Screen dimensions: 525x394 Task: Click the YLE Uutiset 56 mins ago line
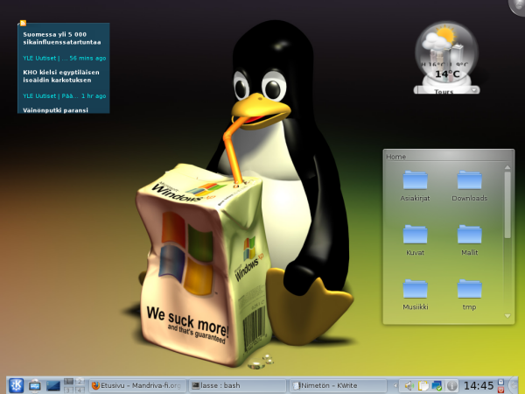64,58
